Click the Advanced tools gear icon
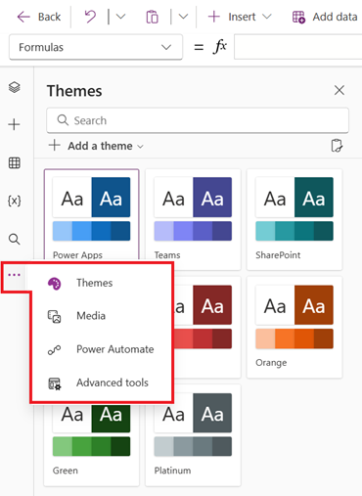Image resolution: width=362 pixels, height=496 pixels. (54, 383)
